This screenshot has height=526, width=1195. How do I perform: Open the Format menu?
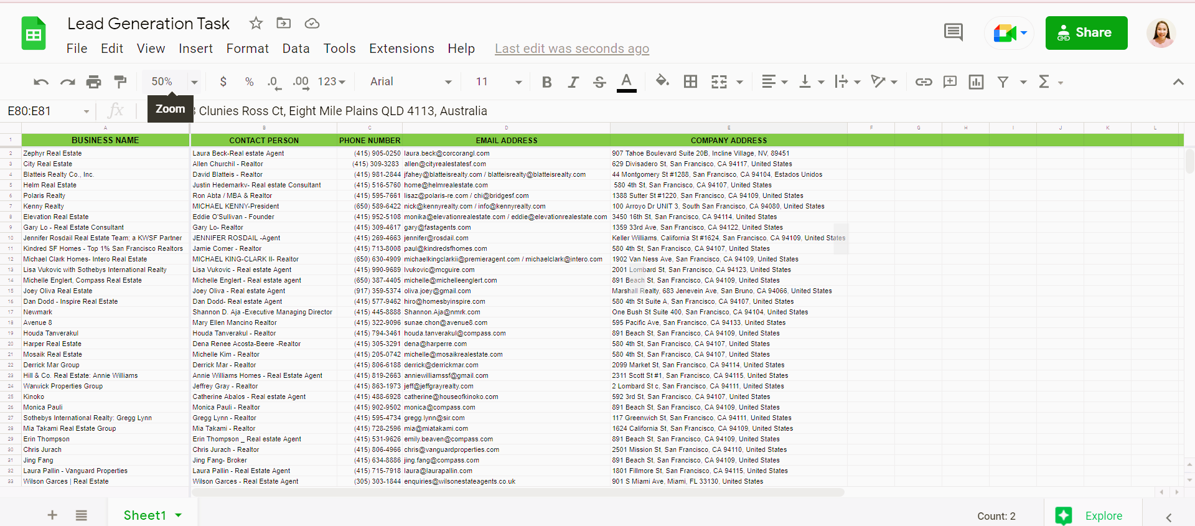(x=248, y=49)
